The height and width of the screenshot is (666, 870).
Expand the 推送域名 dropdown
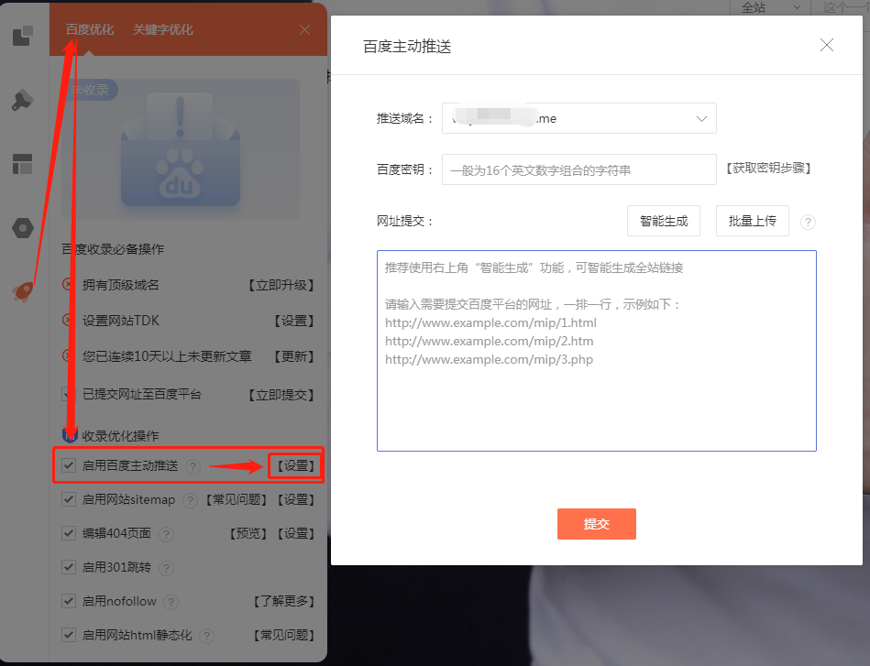578,118
